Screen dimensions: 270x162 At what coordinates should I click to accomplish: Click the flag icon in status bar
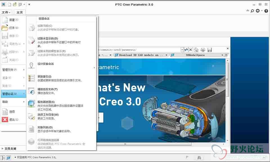[x=187, y=157]
